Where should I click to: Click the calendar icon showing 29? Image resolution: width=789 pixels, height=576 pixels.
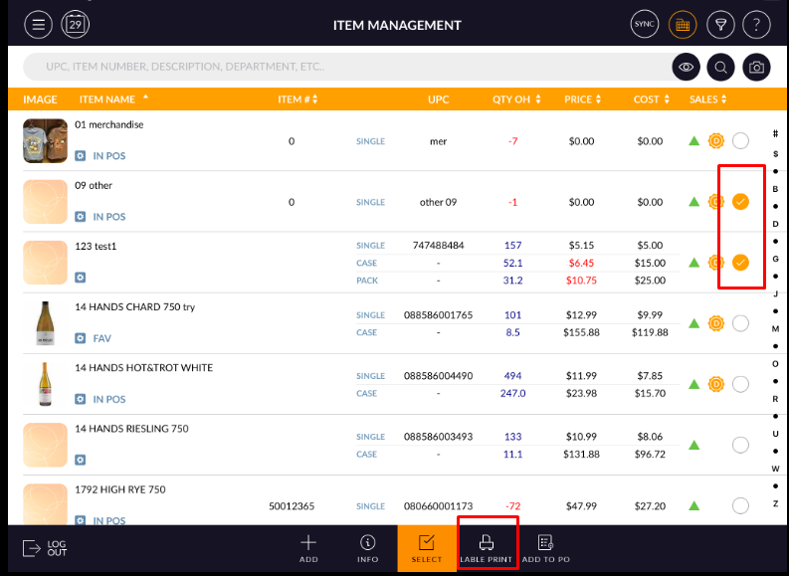coord(75,25)
